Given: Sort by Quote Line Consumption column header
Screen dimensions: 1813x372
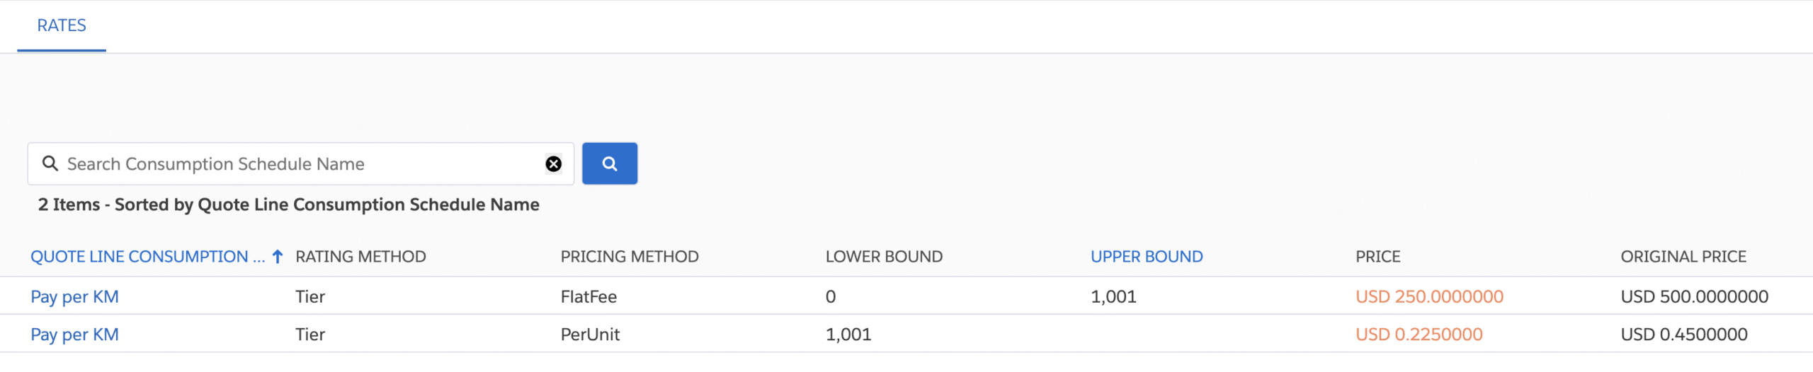Looking at the screenshot, I should click(x=147, y=257).
